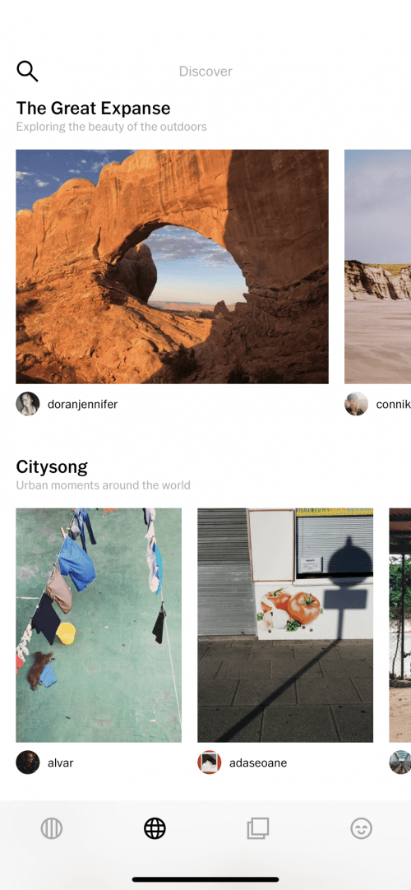411x890 pixels.
Task: Tap doranjennifer's profile avatar
Action: pos(28,404)
